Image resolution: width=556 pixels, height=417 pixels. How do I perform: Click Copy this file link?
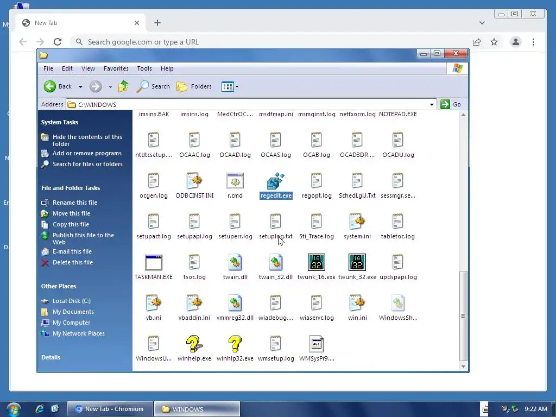(x=71, y=224)
